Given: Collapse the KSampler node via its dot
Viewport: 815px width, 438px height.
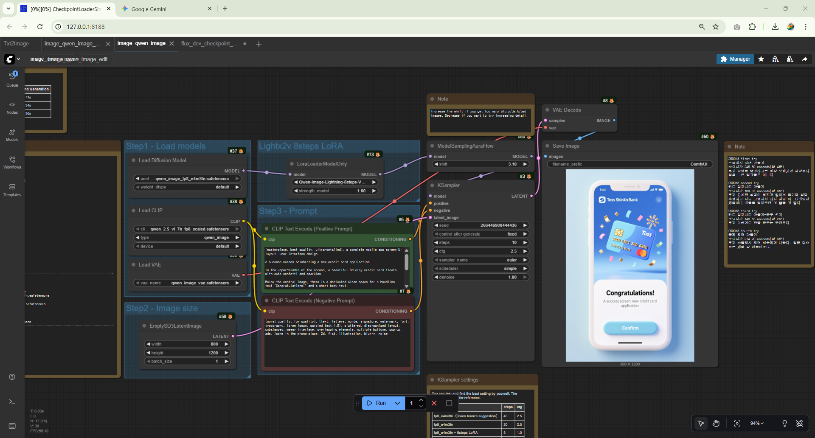Looking at the screenshot, I should tap(432, 185).
